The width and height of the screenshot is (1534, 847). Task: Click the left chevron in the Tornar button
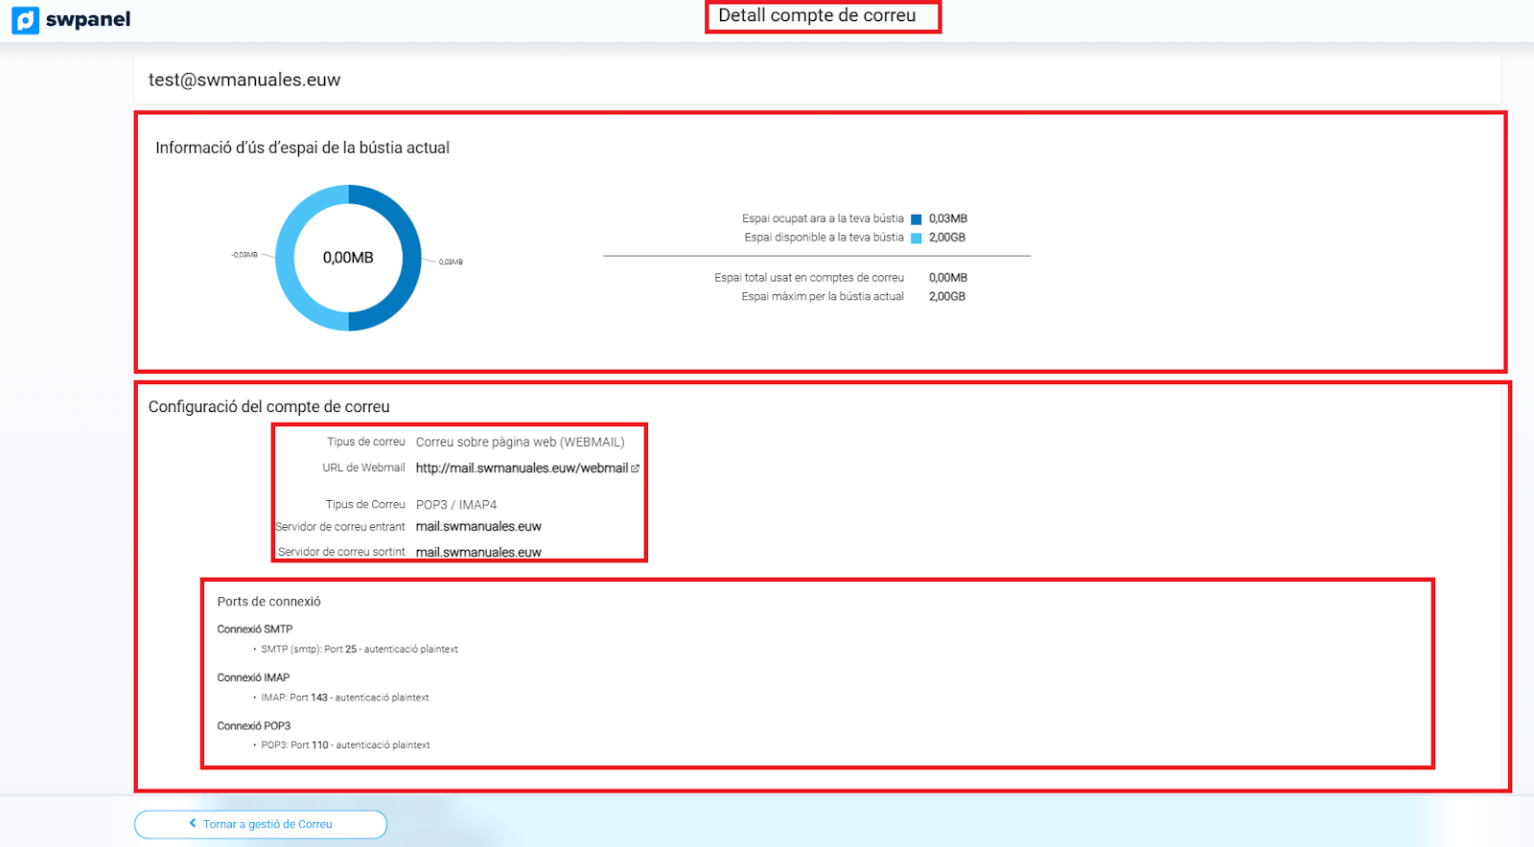pyautogui.click(x=193, y=823)
